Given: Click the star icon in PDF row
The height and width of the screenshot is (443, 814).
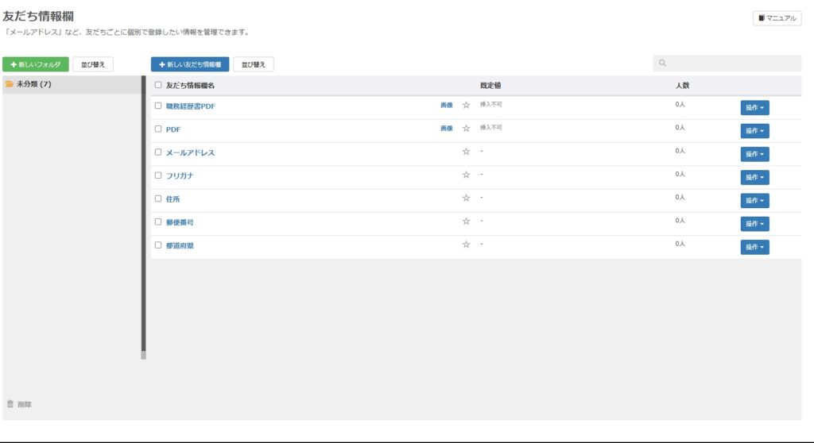Looking at the screenshot, I should tap(467, 129).
